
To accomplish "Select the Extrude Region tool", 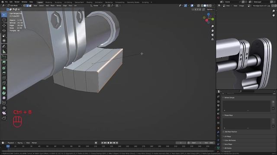I will 4,63.
